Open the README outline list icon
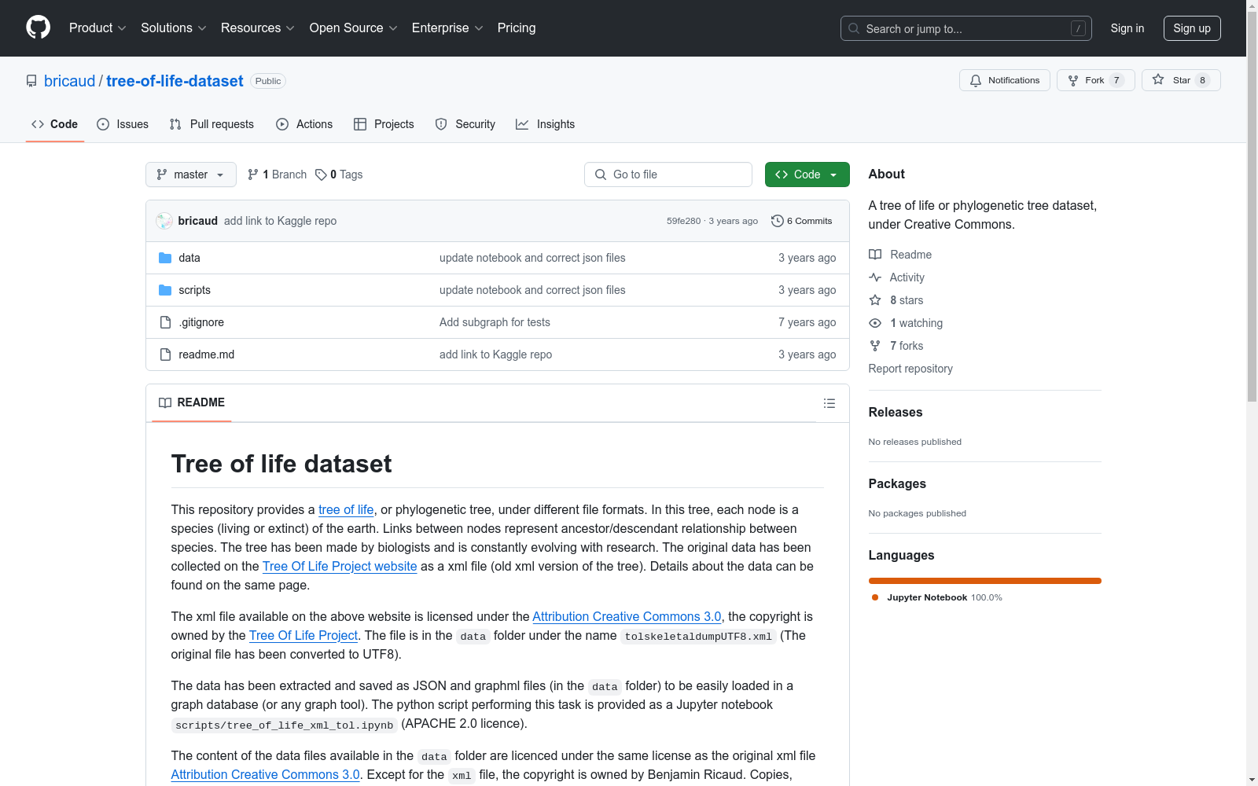 (829, 403)
